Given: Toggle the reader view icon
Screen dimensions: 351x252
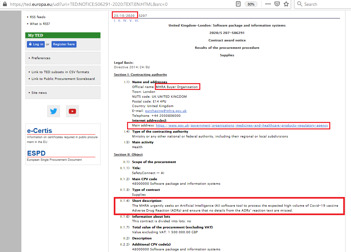Looking at the screenshot, I should [x=238, y=4].
